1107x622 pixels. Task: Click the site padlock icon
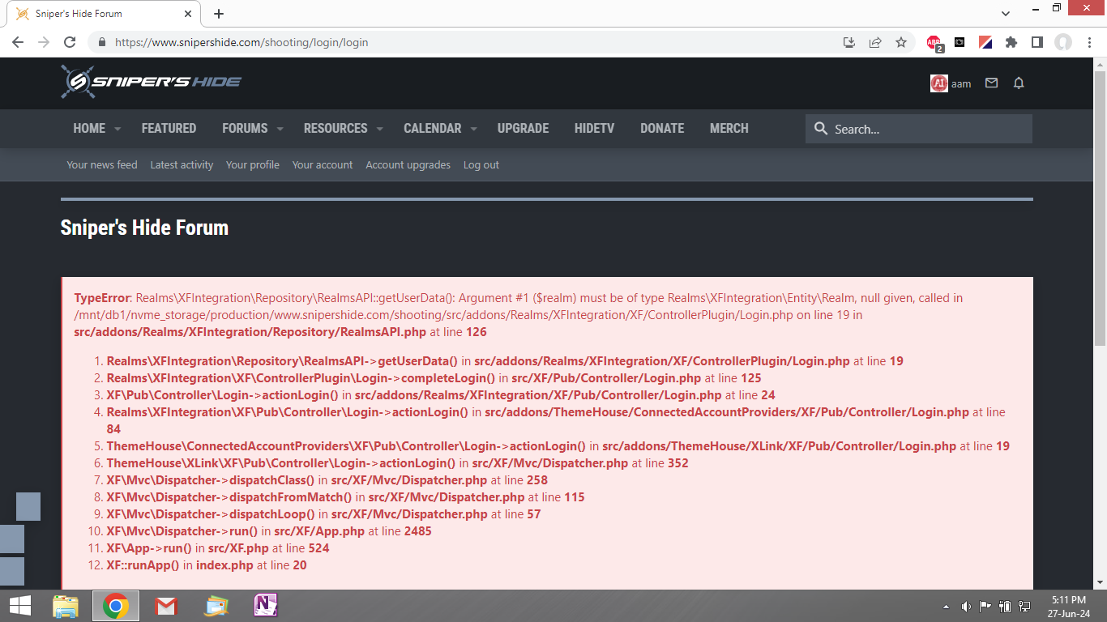coord(102,42)
